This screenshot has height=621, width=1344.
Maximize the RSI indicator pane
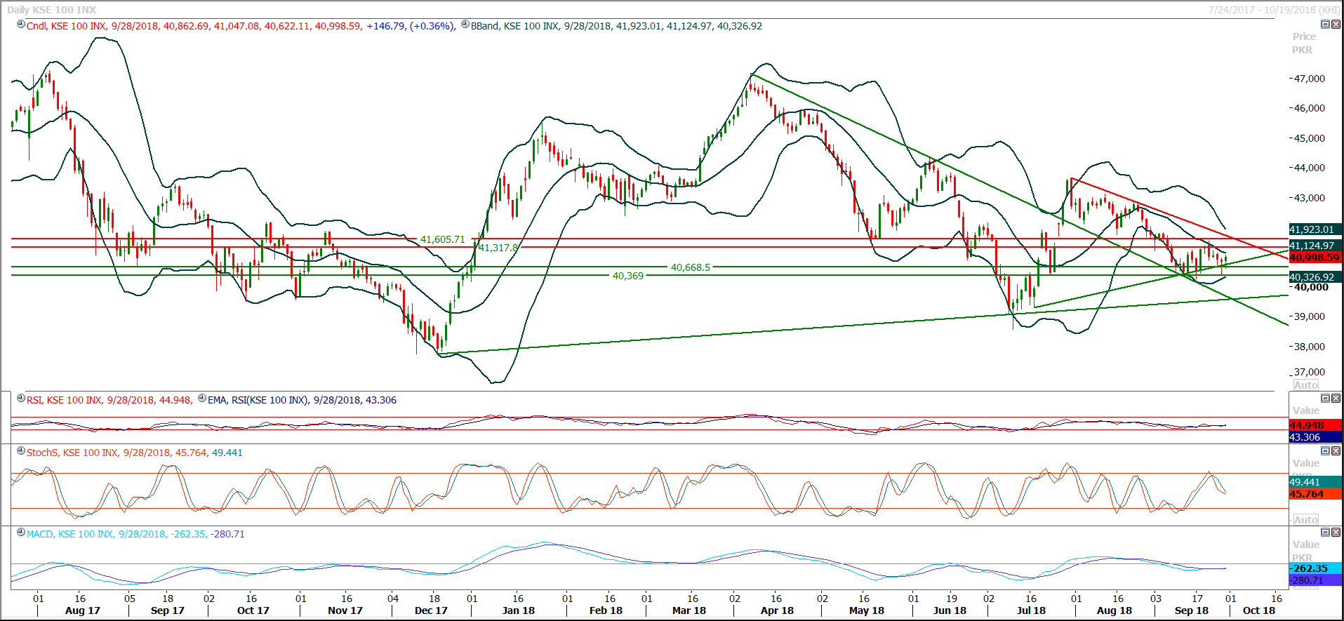tap(1325, 399)
